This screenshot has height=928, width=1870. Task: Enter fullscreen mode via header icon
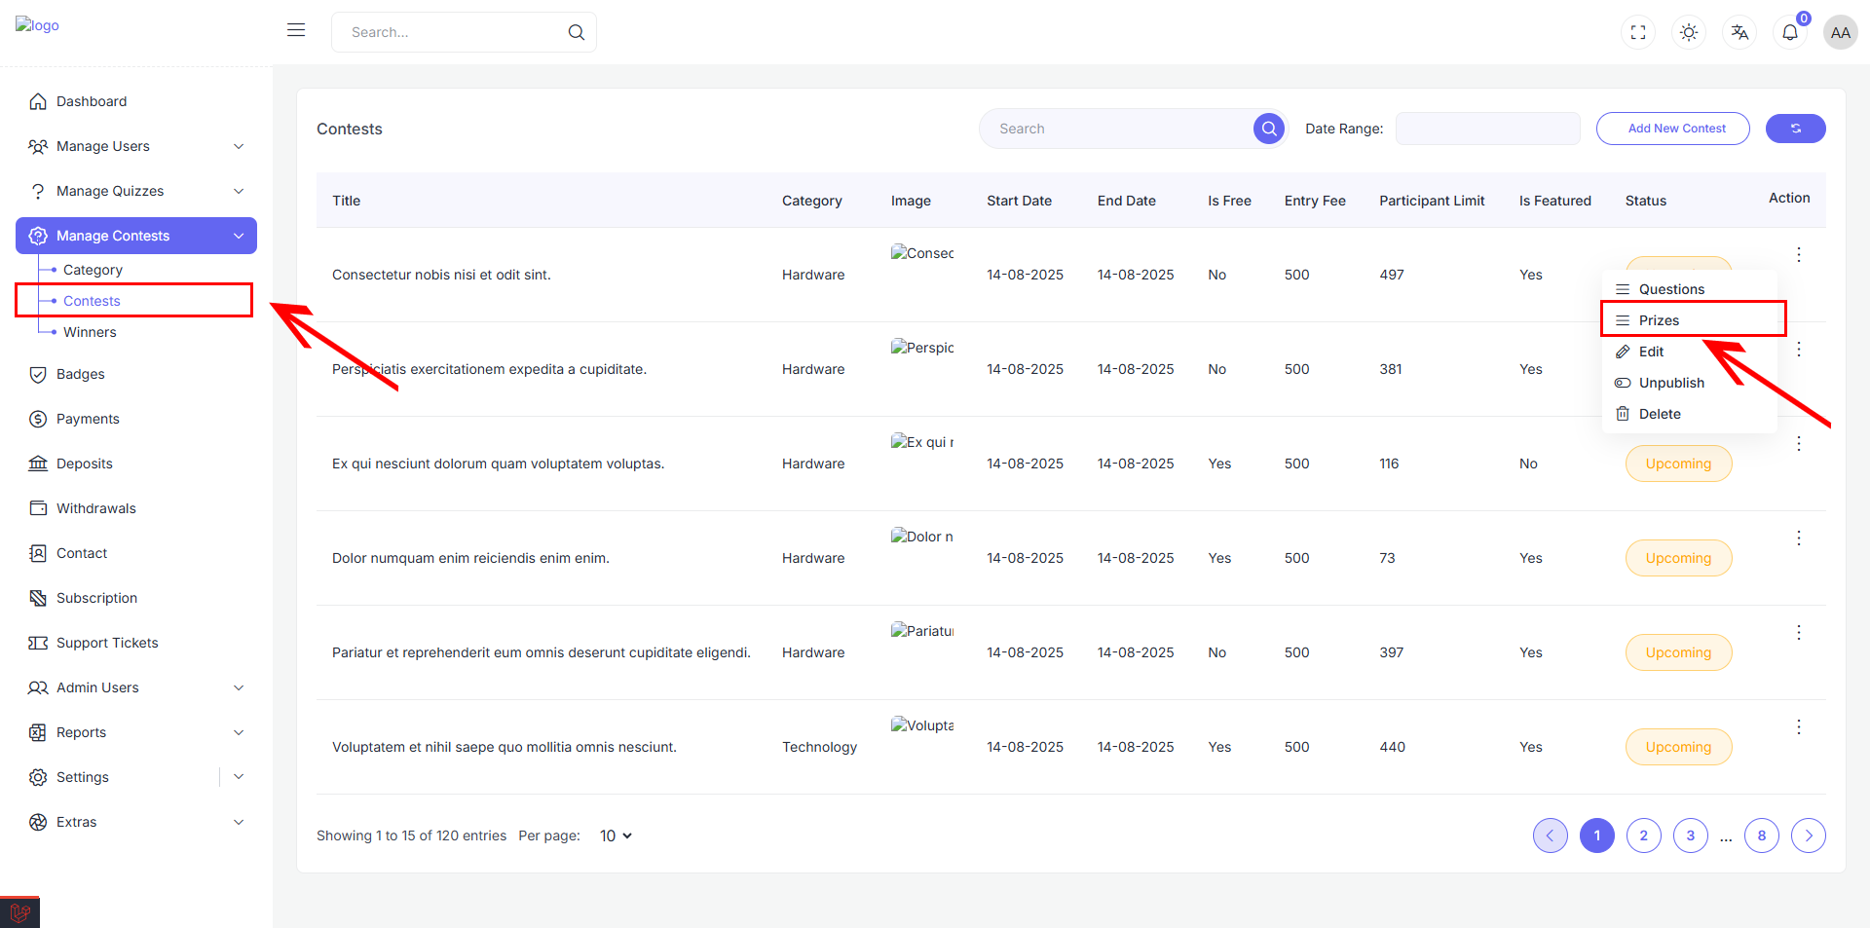point(1638,32)
